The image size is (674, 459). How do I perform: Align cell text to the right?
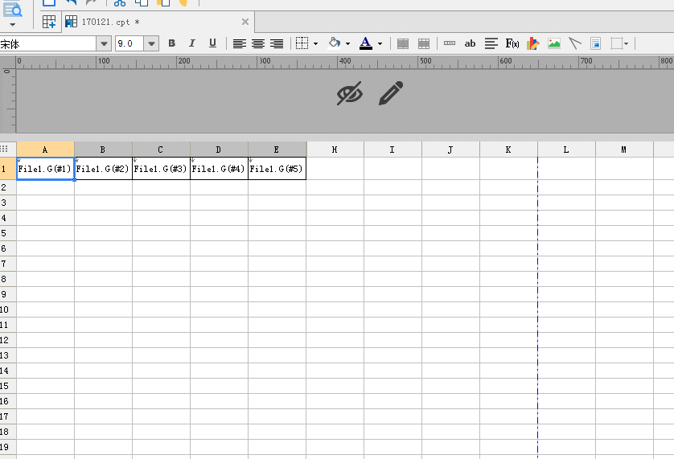(277, 44)
